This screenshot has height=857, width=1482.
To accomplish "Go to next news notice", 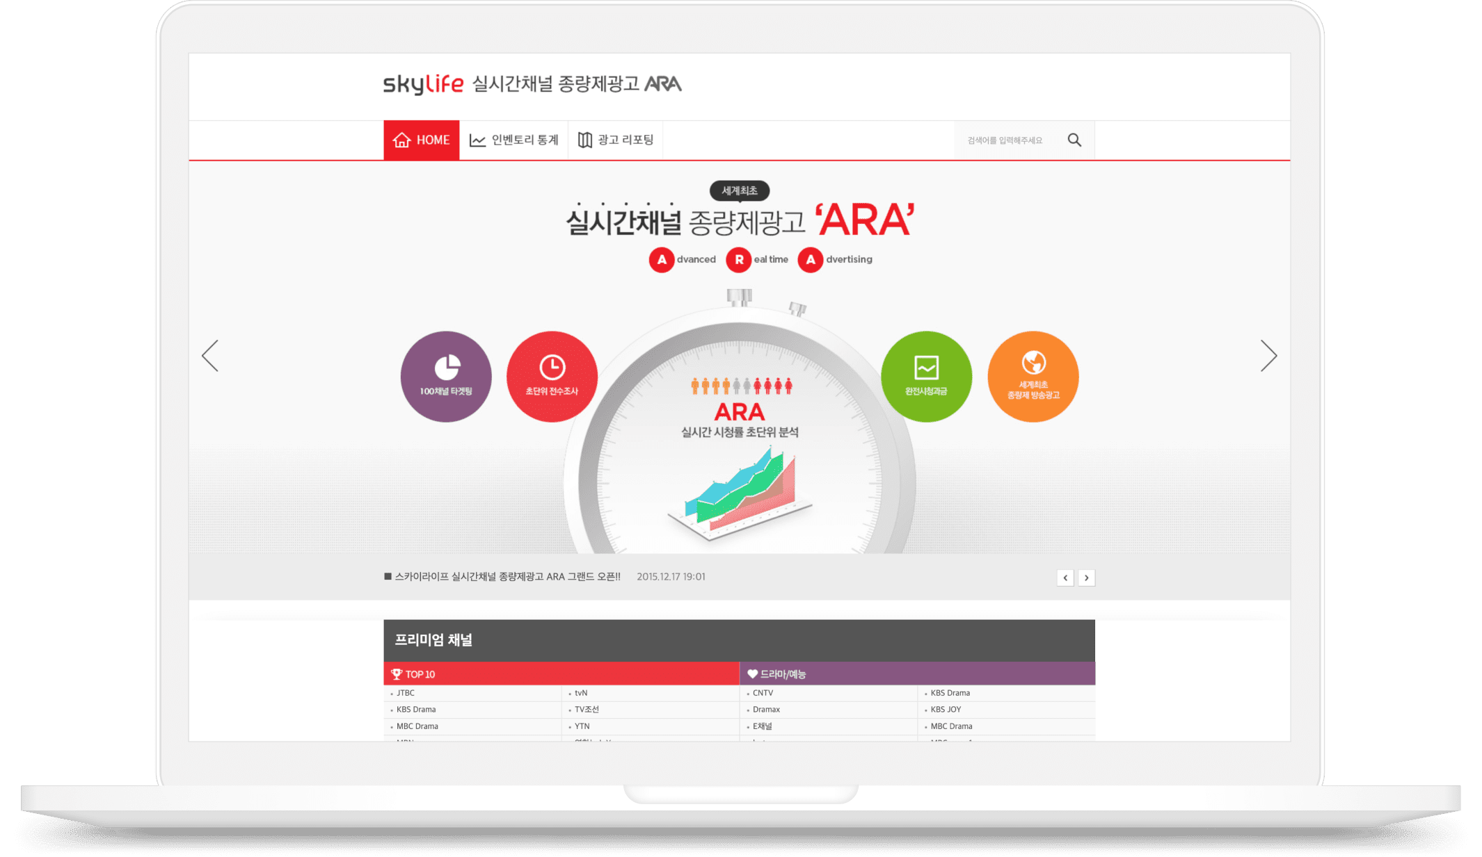I will point(1087,578).
